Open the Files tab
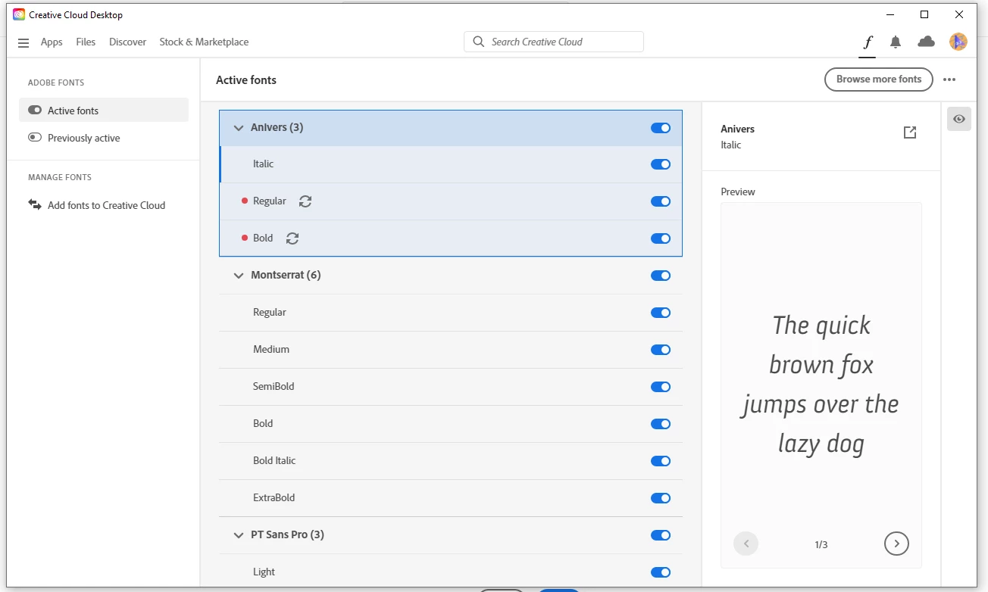 86,42
